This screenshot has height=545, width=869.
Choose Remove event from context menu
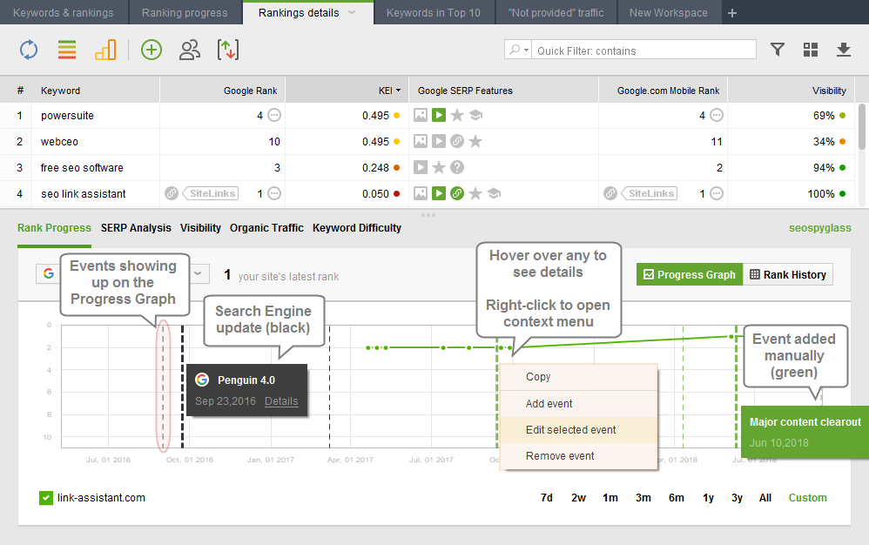578,456
